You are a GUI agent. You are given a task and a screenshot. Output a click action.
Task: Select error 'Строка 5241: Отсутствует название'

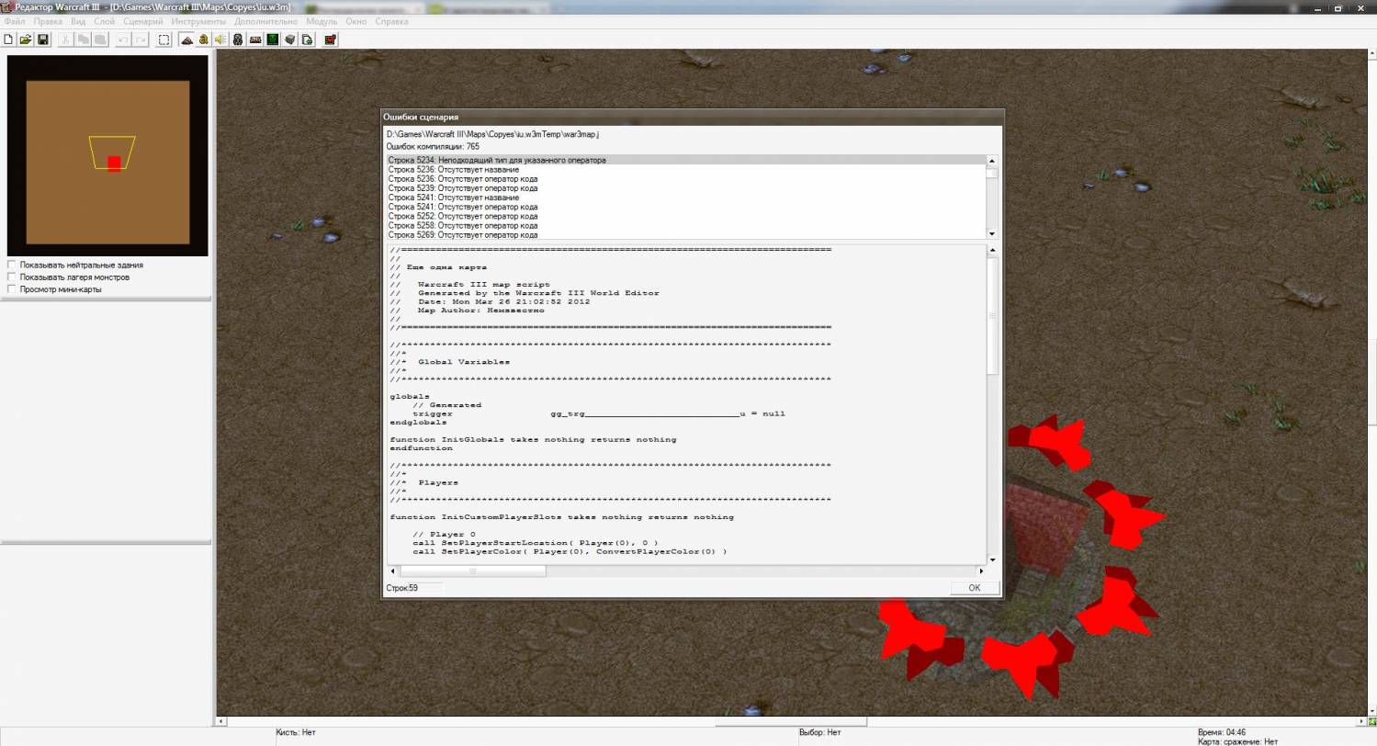686,198
